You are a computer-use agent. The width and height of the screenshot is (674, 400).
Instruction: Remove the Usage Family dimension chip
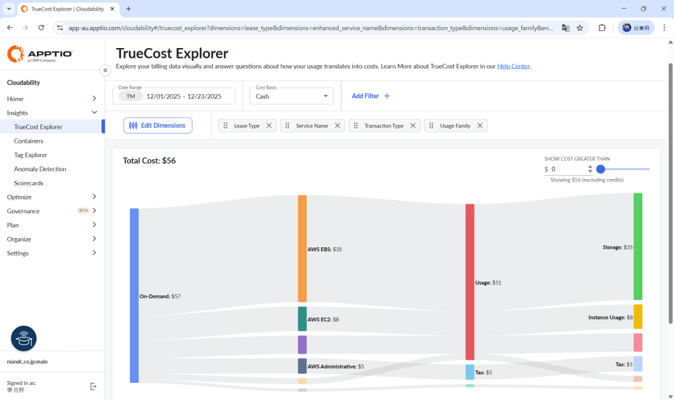pos(480,126)
